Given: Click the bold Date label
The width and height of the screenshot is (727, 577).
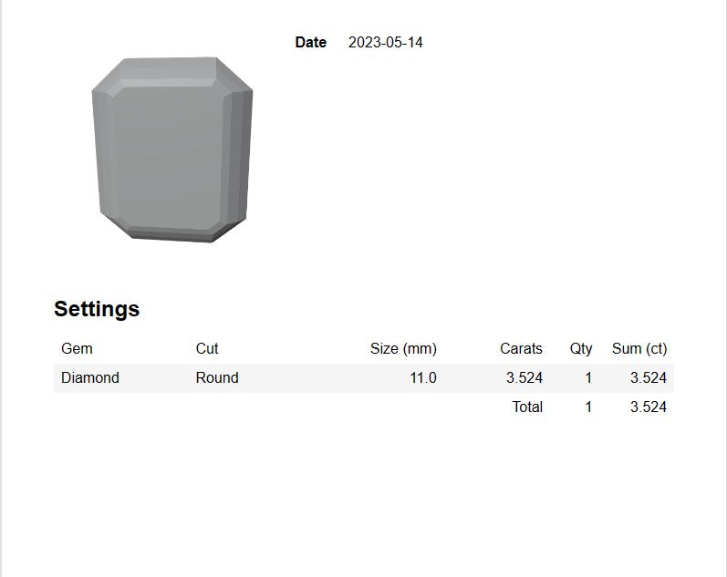Looking at the screenshot, I should [x=310, y=42].
